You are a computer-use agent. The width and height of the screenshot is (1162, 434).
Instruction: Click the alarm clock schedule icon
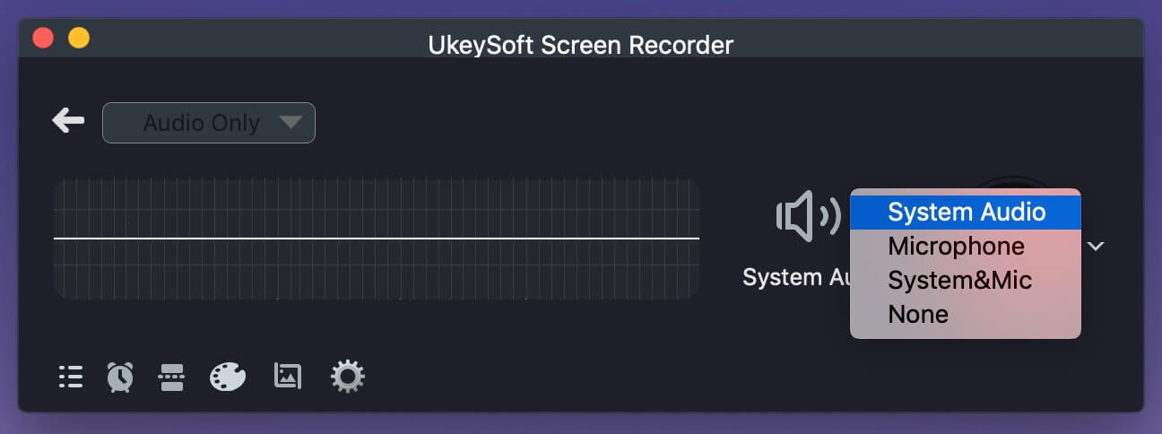(120, 377)
